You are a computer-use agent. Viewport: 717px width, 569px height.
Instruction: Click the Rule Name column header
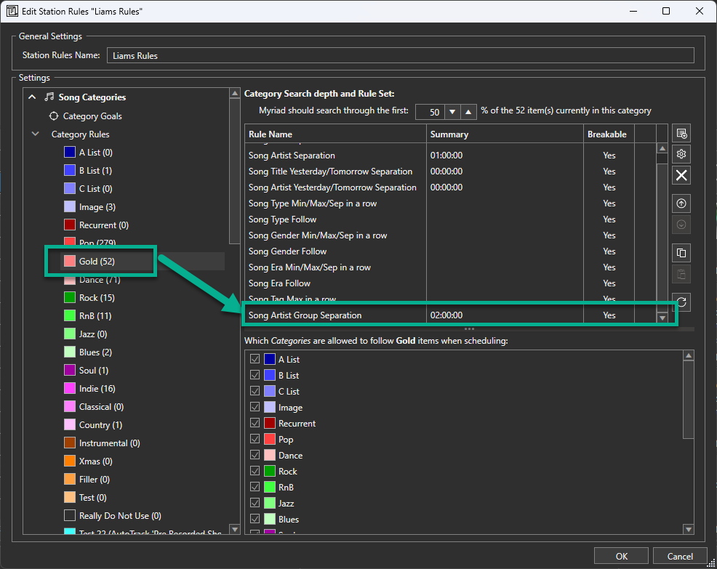336,134
